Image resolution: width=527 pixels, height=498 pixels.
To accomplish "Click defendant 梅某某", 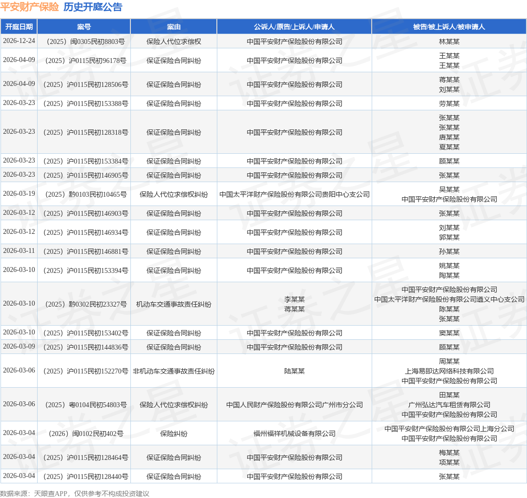I will pyautogui.click(x=449, y=453).
